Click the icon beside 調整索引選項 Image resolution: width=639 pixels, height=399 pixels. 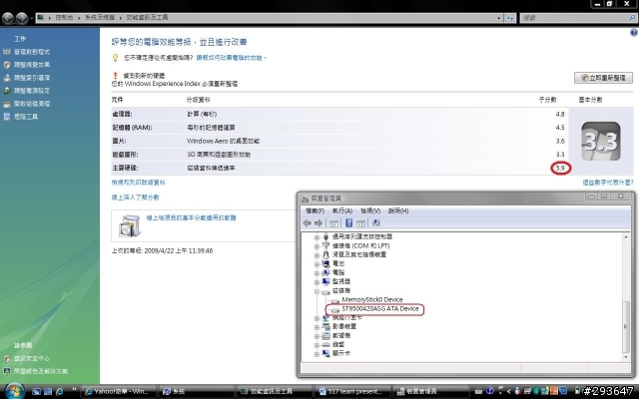click(x=7, y=78)
